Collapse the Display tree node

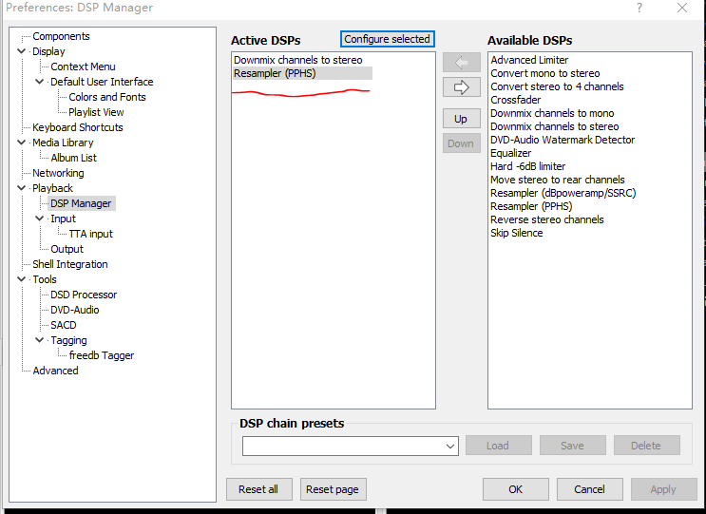coord(22,51)
